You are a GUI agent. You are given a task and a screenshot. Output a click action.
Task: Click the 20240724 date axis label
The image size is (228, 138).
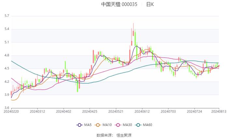click(x=194, y=111)
